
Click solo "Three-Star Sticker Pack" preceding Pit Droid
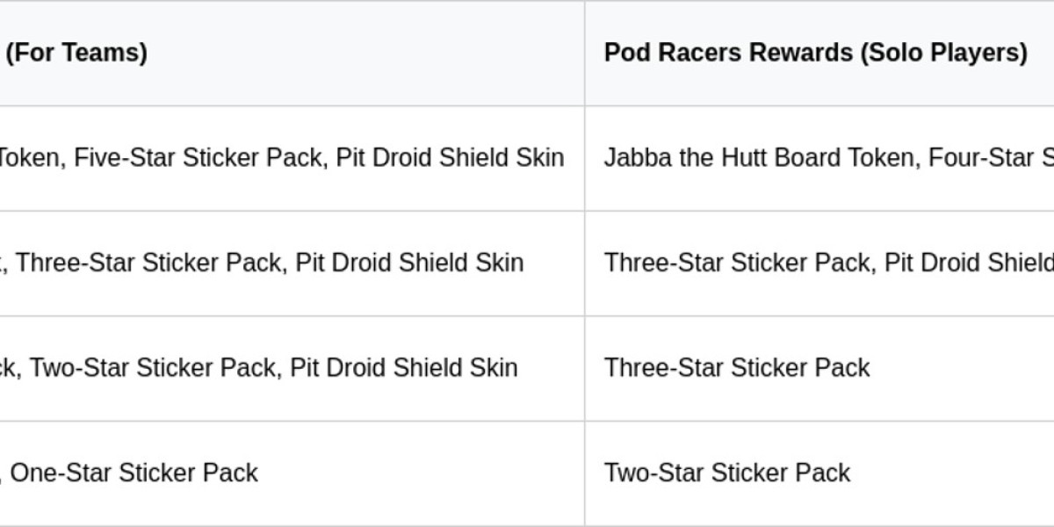736,263
